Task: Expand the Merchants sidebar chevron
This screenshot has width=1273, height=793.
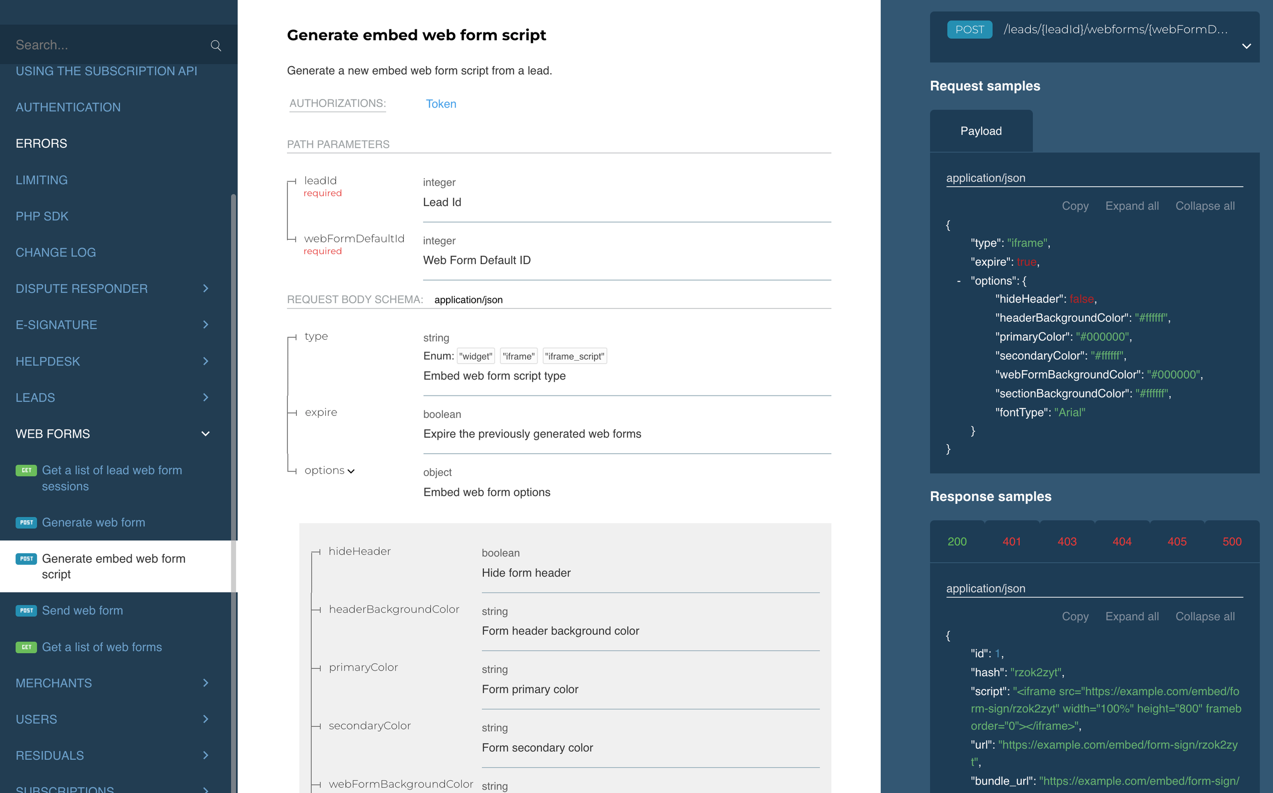Action: click(205, 683)
